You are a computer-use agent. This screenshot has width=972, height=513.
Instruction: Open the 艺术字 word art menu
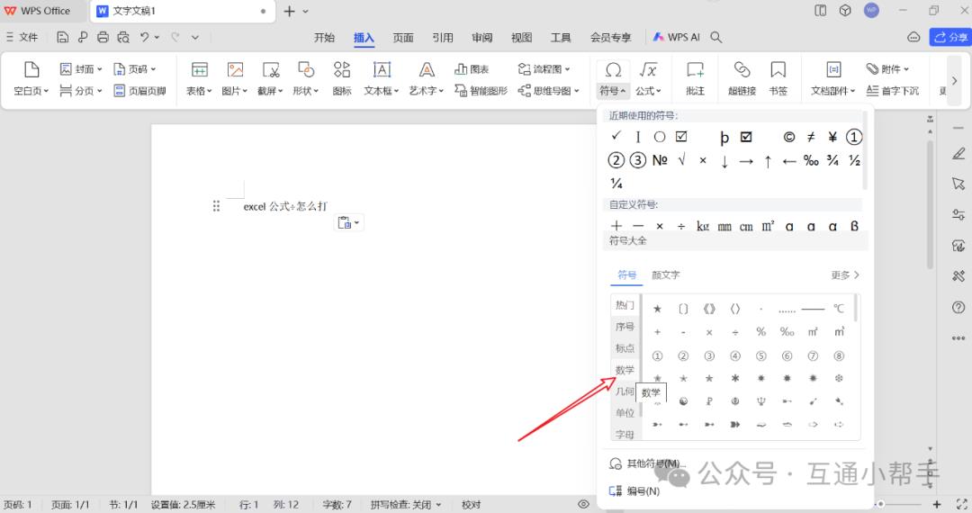[x=427, y=78]
